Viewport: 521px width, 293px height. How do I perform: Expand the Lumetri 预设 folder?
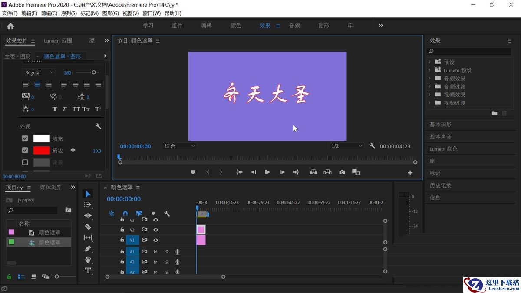tap(430, 70)
